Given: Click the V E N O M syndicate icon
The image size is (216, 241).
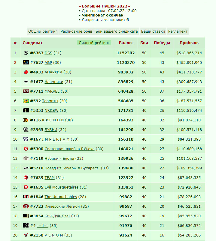Looking at the screenshot, I should tap(26, 235).
